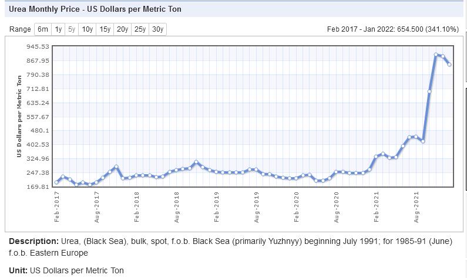Click the low data point just before the surge
467x278 pixels.
[423, 141]
